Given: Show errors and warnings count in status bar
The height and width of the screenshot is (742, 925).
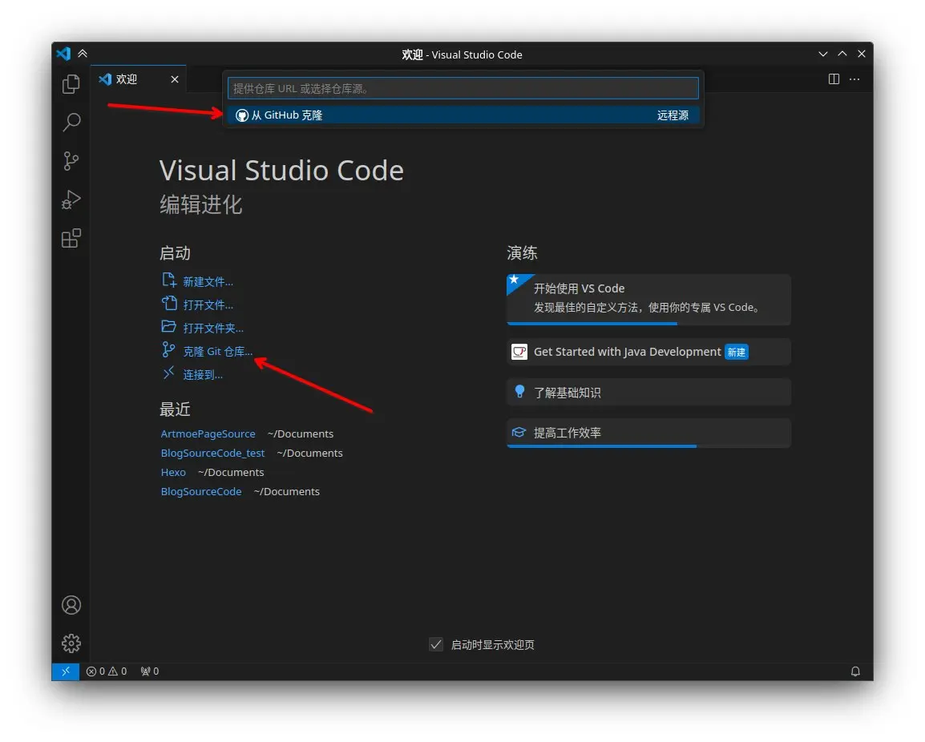Looking at the screenshot, I should pyautogui.click(x=107, y=671).
